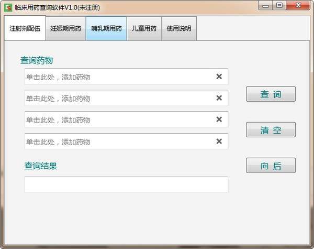Click the second 添加药物 input field
Viewport: 314px width, 249px height.
click(118, 99)
